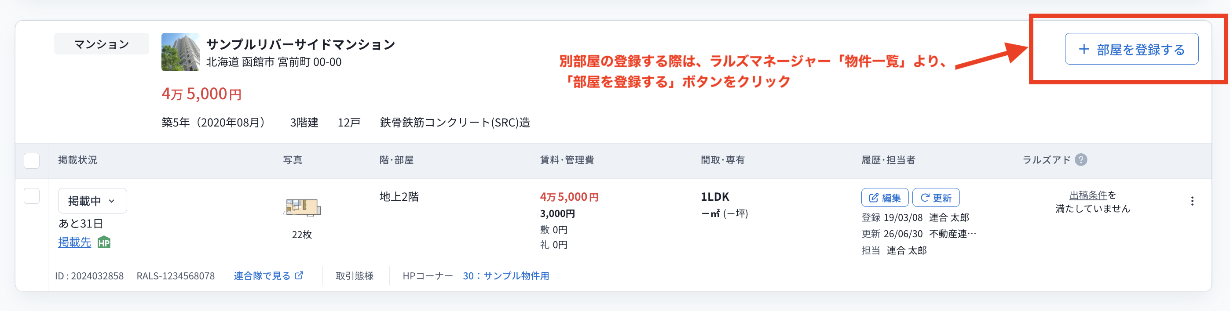Click the 連合隊で見る link
This screenshot has width=1230, height=311.
click(262, 276)
